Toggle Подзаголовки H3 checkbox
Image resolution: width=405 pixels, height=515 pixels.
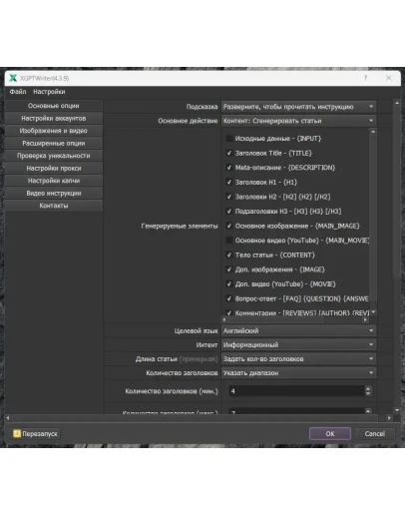tap(229, 211)
